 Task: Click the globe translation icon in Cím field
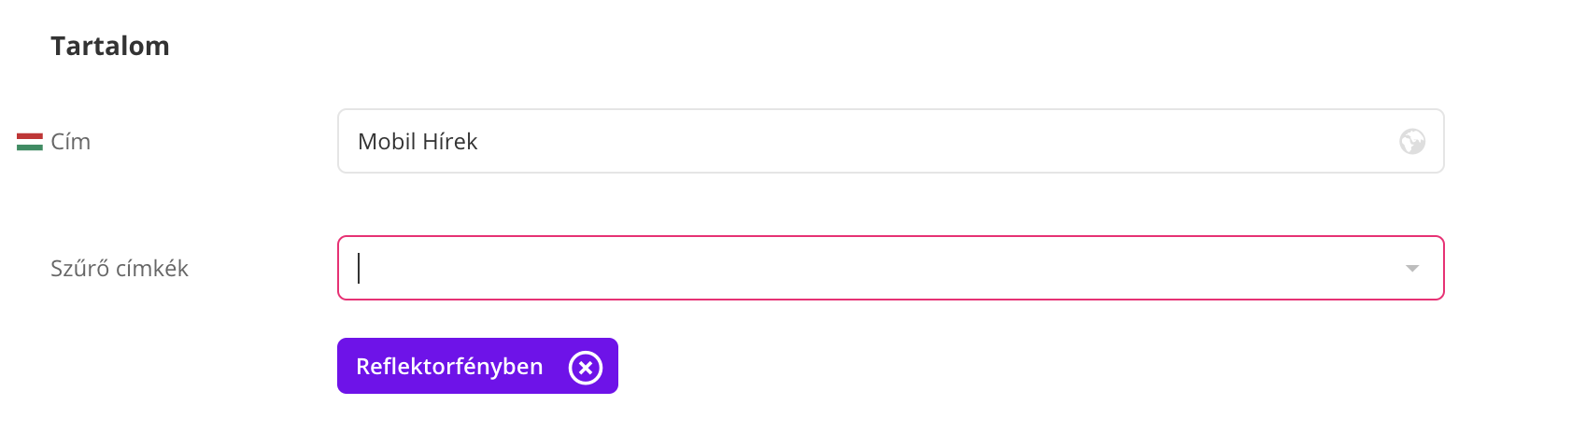coord(1411,142)
